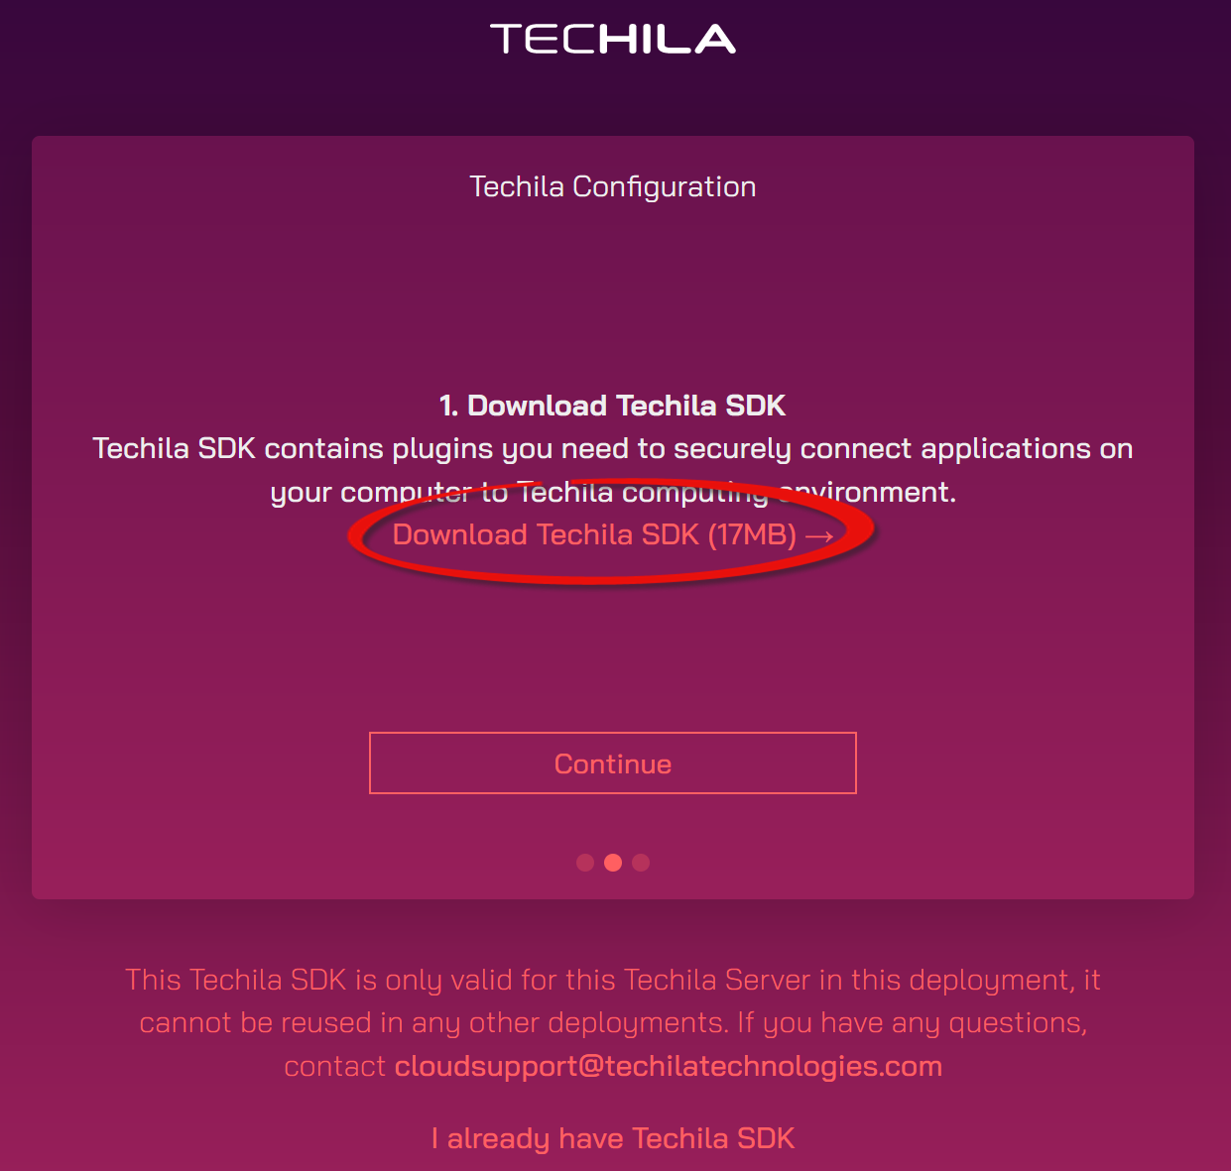Screen dimensions: 1231x1171
Task: Click the 'Techila SDK contains plugins' description line
Action: point(613,449)
